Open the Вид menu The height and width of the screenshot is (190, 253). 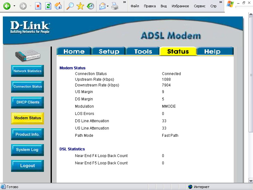point(164,6)
